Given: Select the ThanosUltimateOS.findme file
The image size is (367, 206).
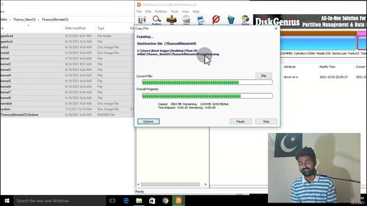Looking at the screenshot, I should pos(67,114).
